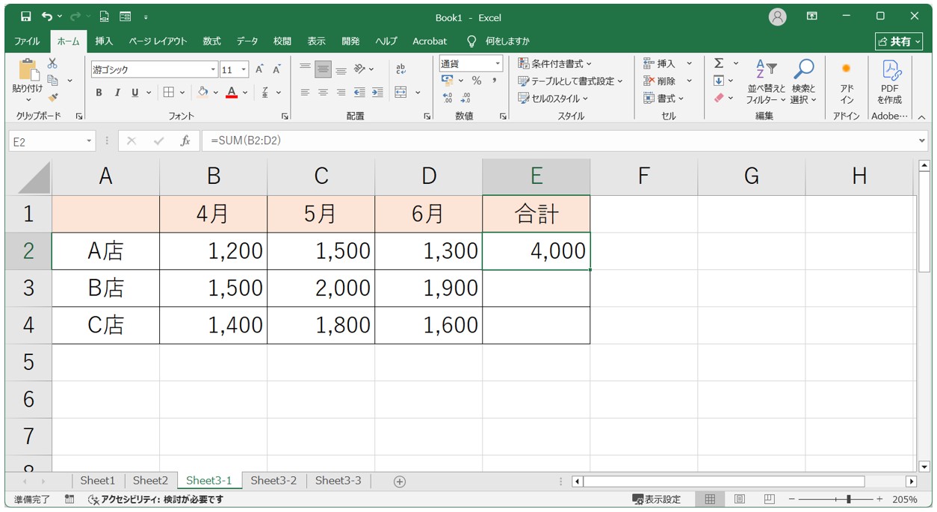This screenshot has height=512, width=937.
Task: Open the font size 11 dropdown
Action: pyautogui.click(x=244, y=70)
